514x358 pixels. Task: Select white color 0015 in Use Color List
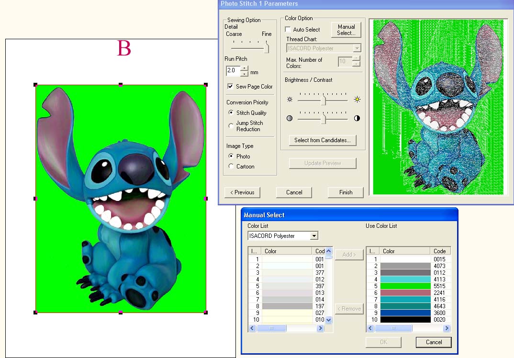coord(408,259)
